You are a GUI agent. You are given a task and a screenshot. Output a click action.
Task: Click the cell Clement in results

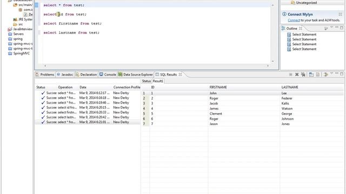216,114
